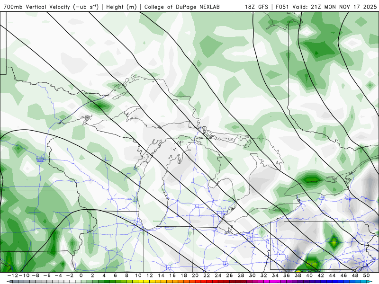Click the "14" color scale value

pyautogui.click(x=161, y=275)
